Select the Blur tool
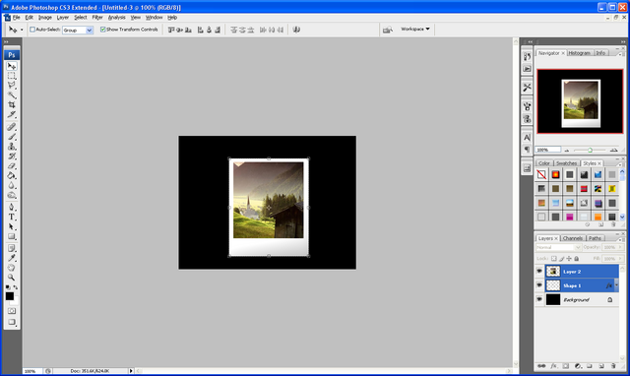This screenshot has width=630, height=376. tap(12, 185)
